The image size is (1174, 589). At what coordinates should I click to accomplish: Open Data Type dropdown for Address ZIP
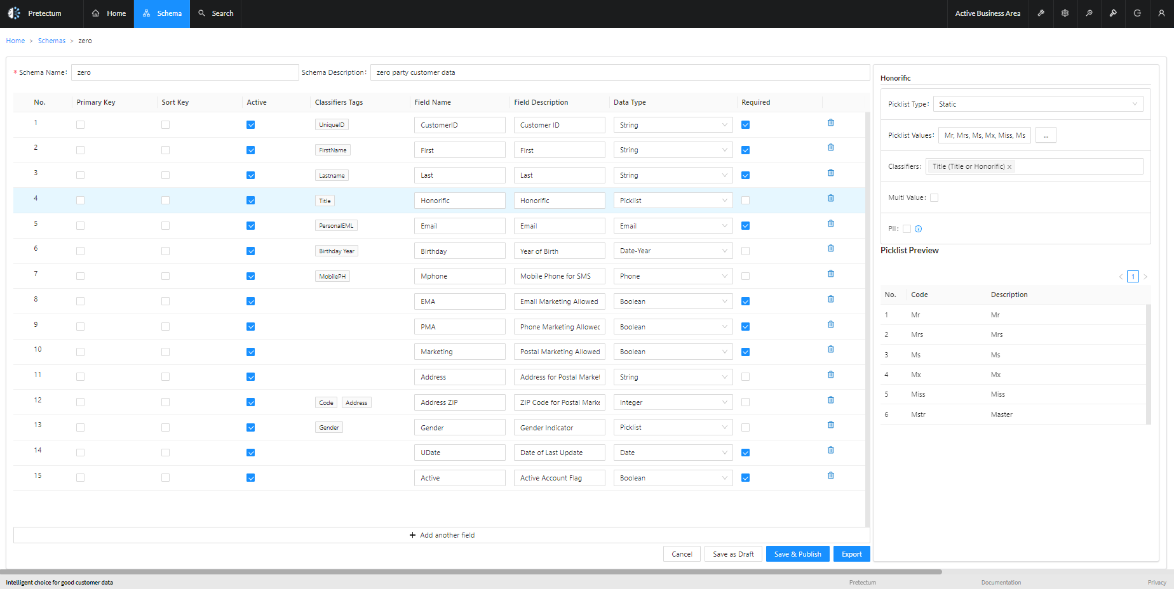pyautogui.click(x=673, y=402)
